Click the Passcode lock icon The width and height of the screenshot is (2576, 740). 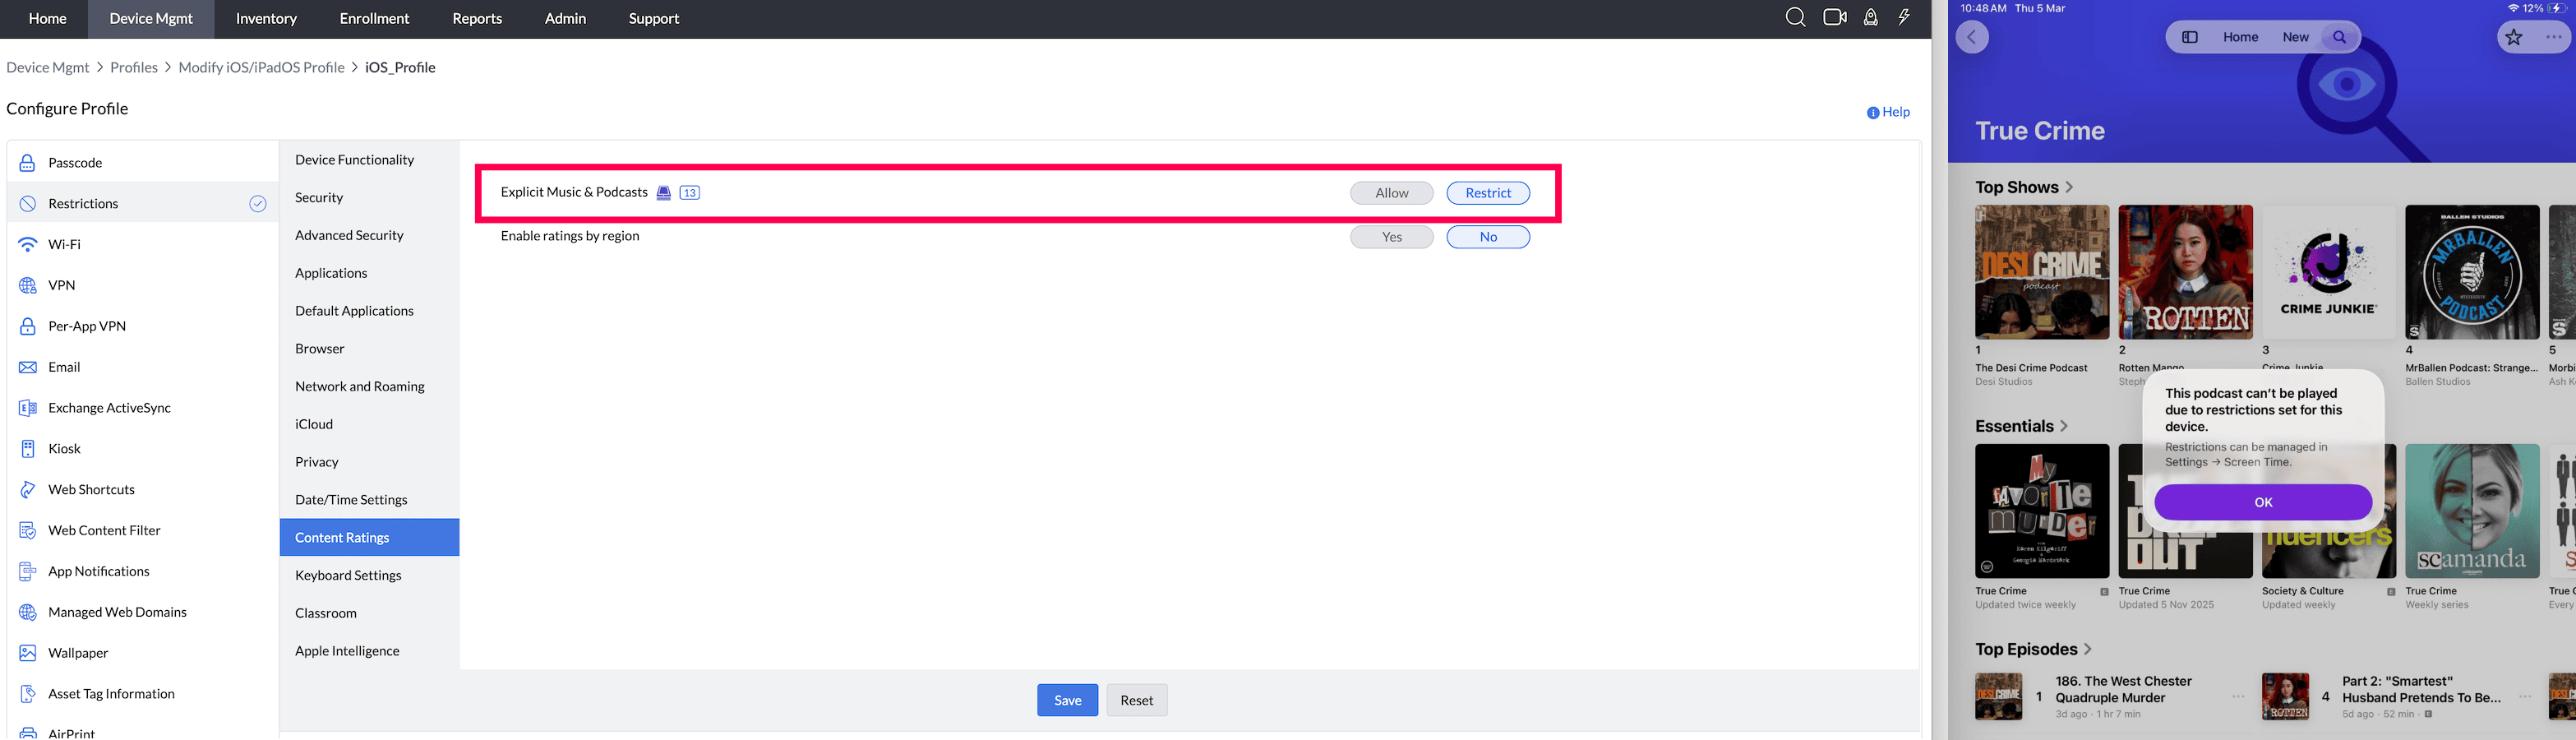point(28,163)
